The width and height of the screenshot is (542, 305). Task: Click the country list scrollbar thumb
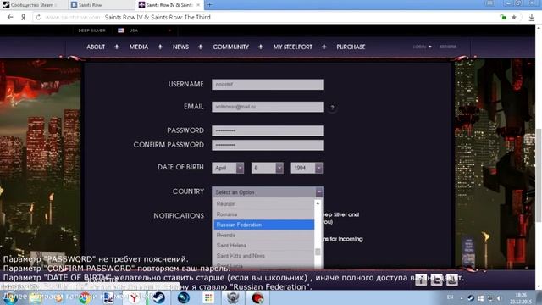click(x=318, y=252)
